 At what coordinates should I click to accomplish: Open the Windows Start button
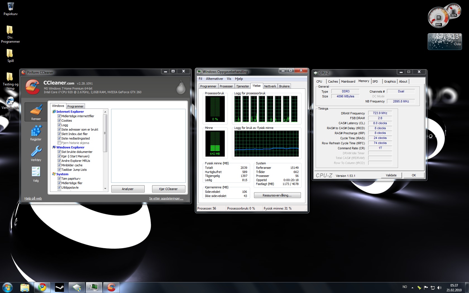coord(8,287)
